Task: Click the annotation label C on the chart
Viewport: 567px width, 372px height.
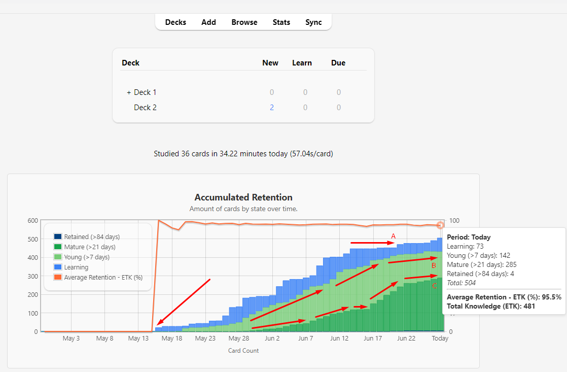Action: tap(434, 285)
